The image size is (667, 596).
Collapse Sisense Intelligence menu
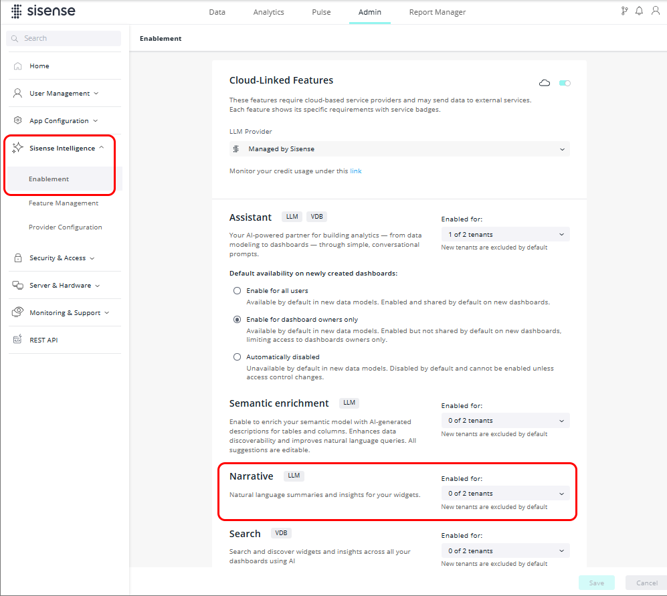pyautogui.click(x=101, y=148)
